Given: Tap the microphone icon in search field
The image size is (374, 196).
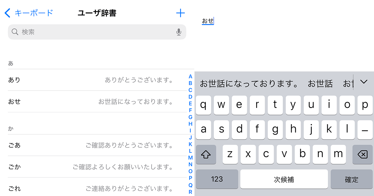Looking at the screenshot, I should (179, 32).
